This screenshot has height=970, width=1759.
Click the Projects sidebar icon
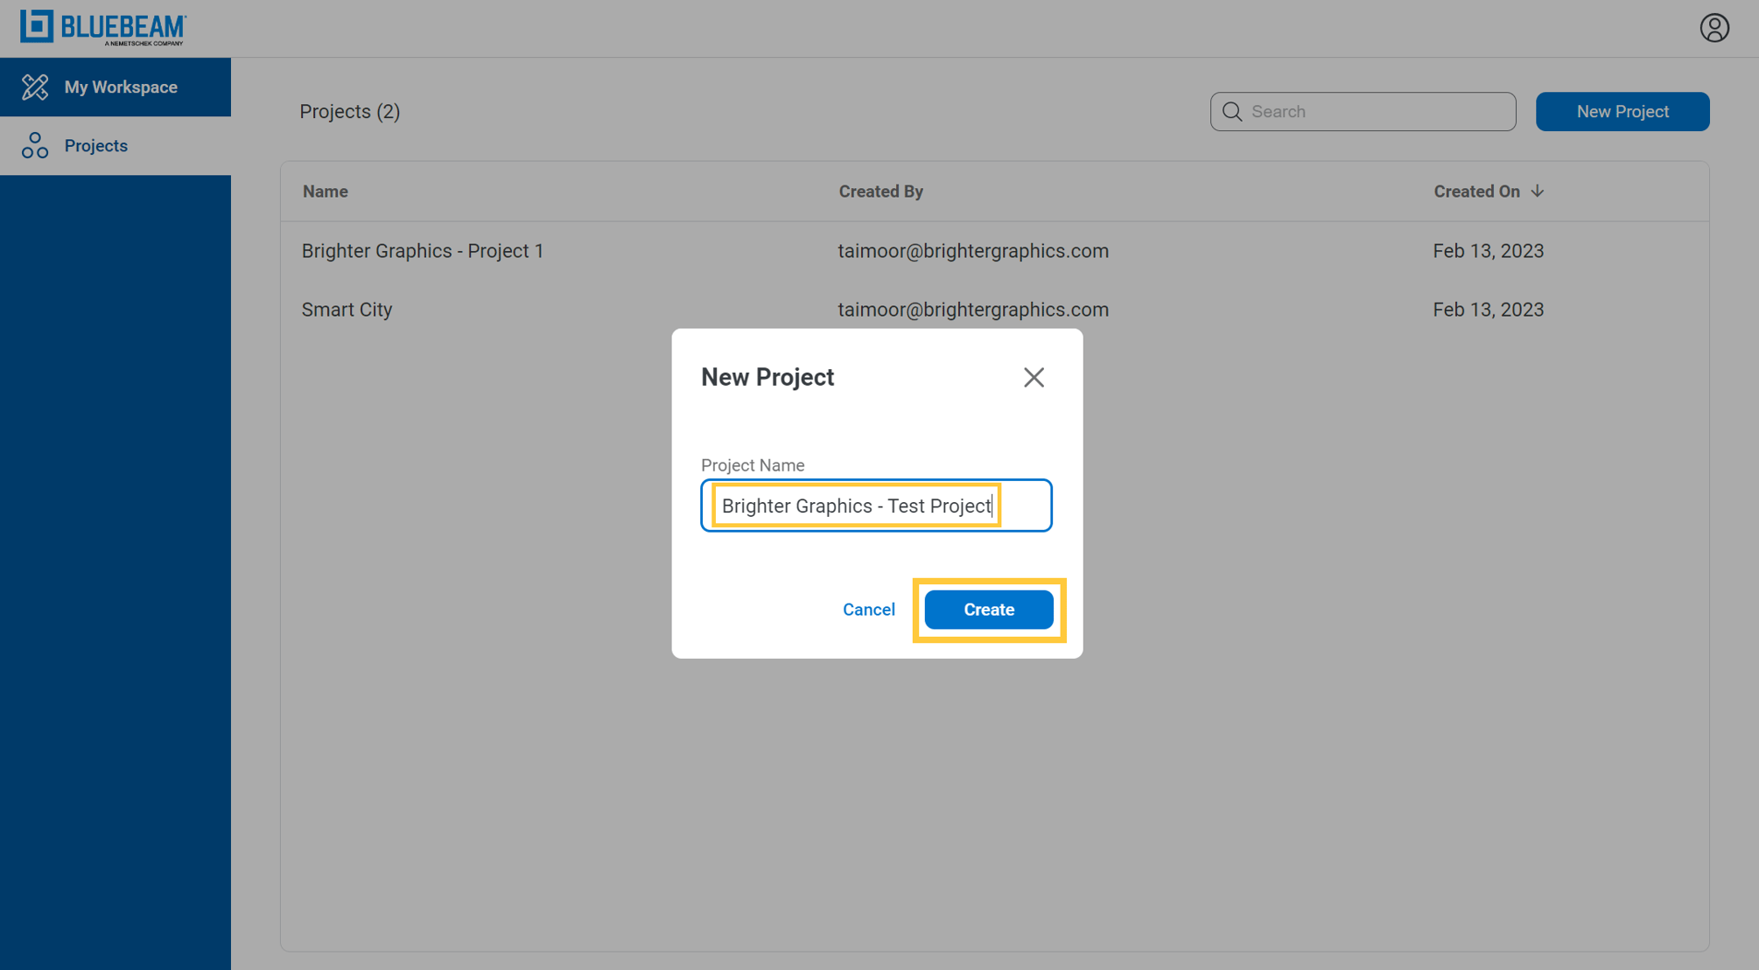[x=35, y=144]
